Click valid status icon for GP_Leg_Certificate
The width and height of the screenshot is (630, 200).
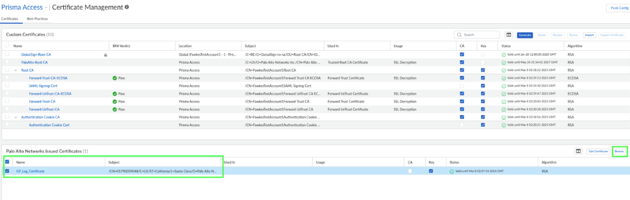(452, 171)
